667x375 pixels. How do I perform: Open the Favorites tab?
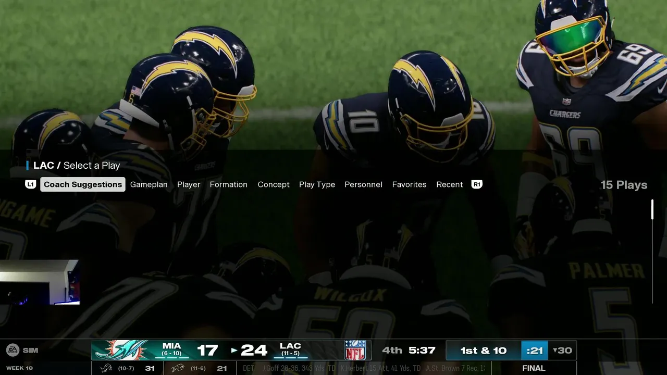click(x=409, y=184)
